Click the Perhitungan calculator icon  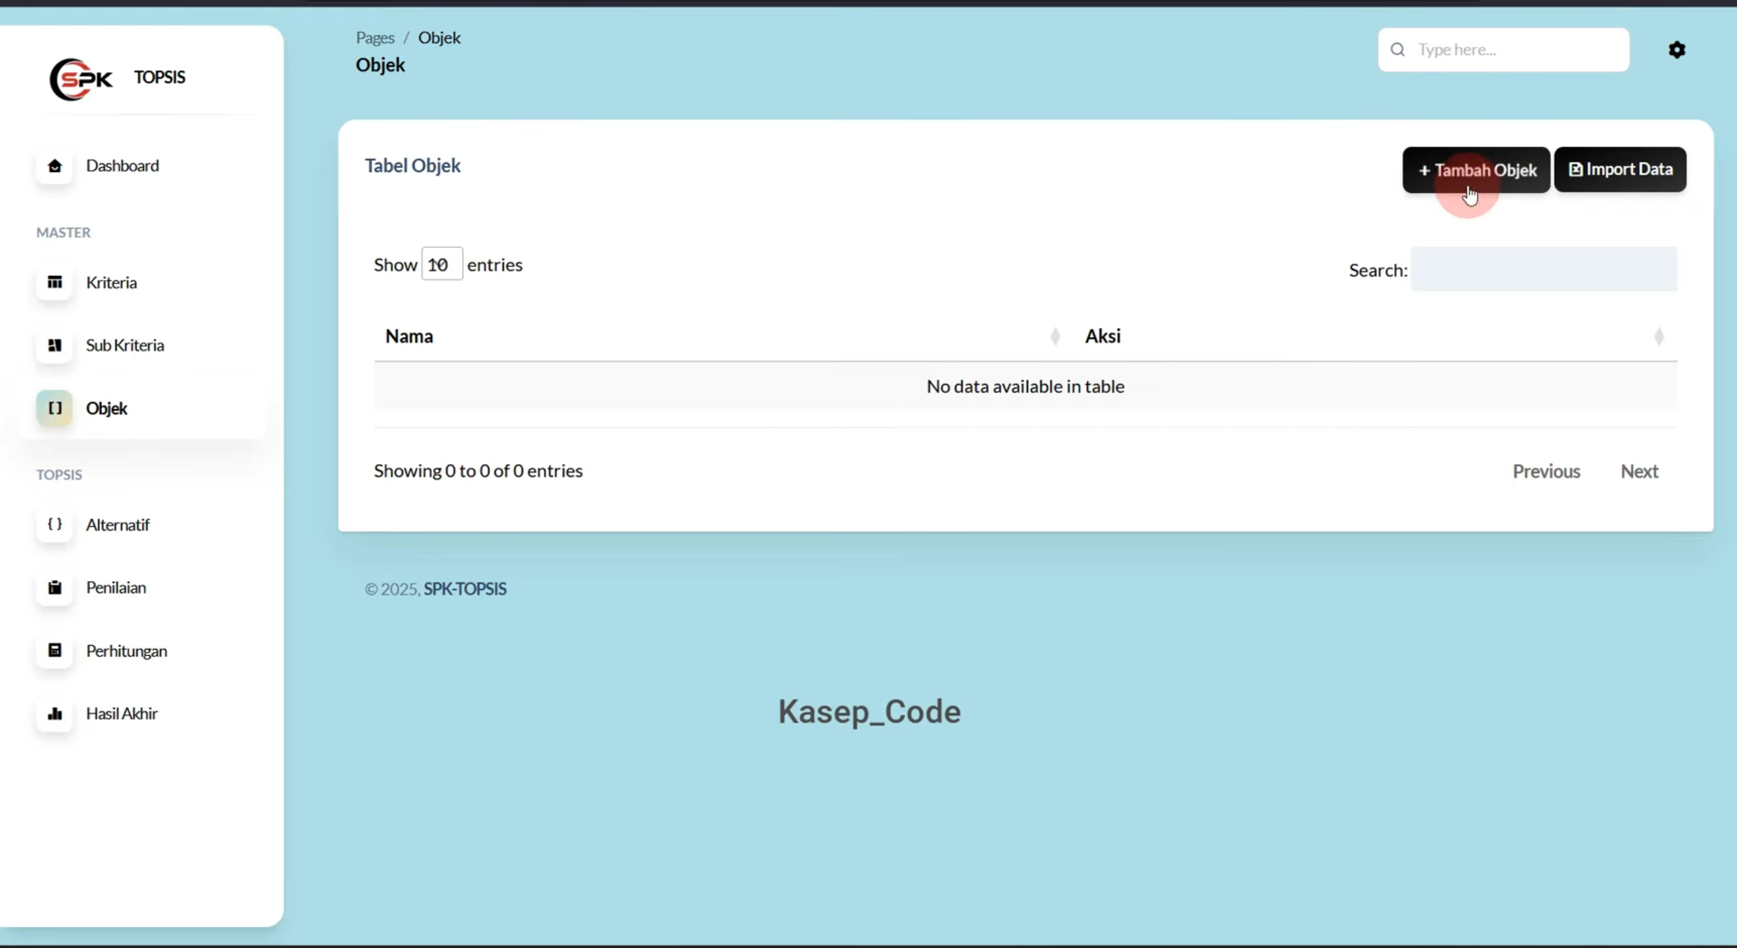point(54,650)
